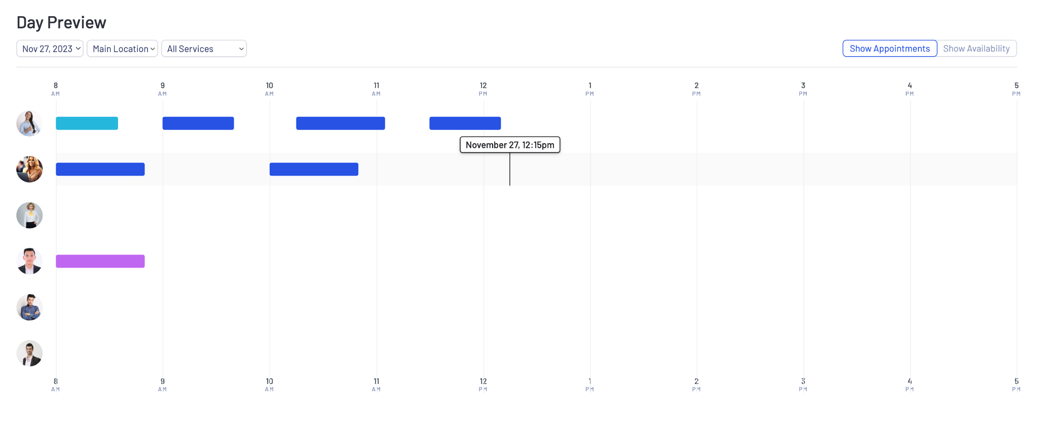Click third staff avatar, woman in white blouse
This screenshot has width=1038, height=428.
click(x=29, y=216)
